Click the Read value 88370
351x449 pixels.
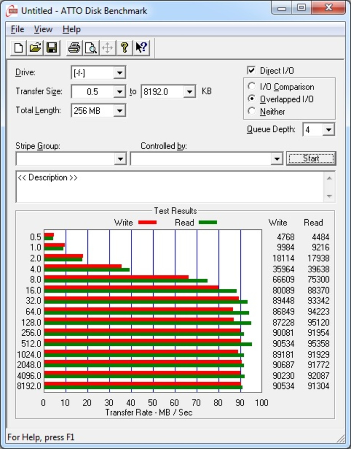point(318,290)
